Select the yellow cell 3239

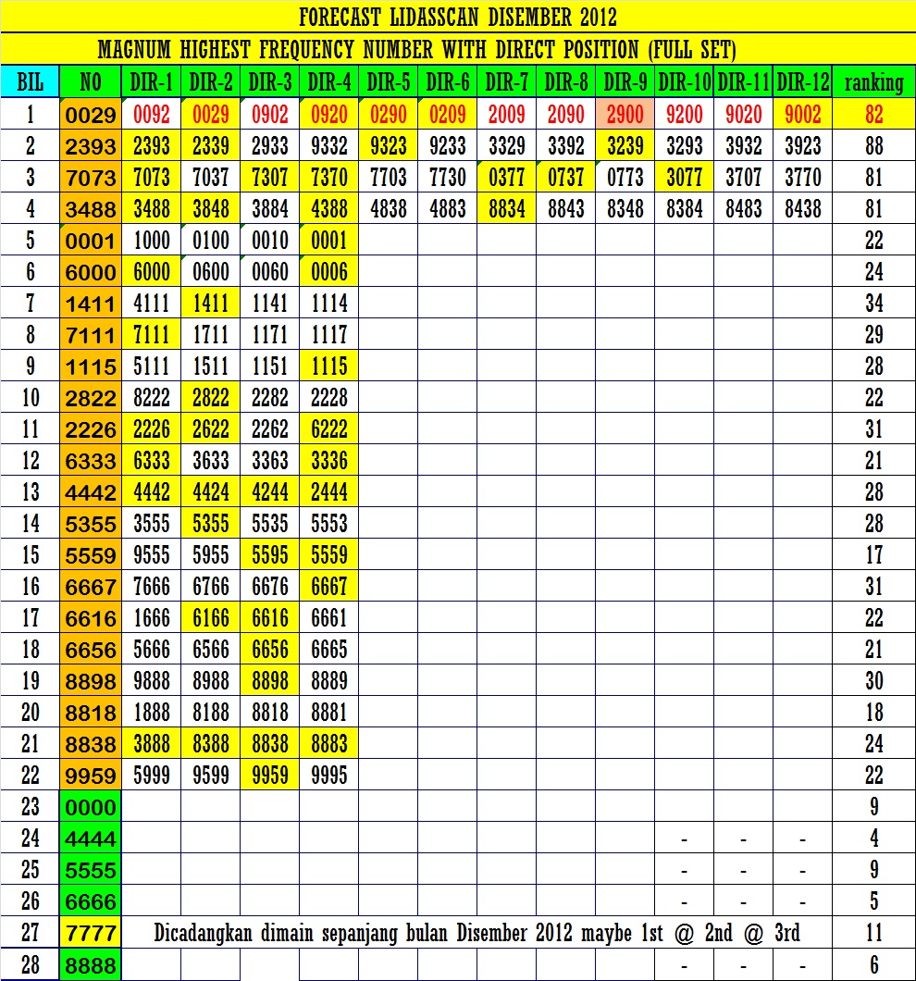[625, 146]
